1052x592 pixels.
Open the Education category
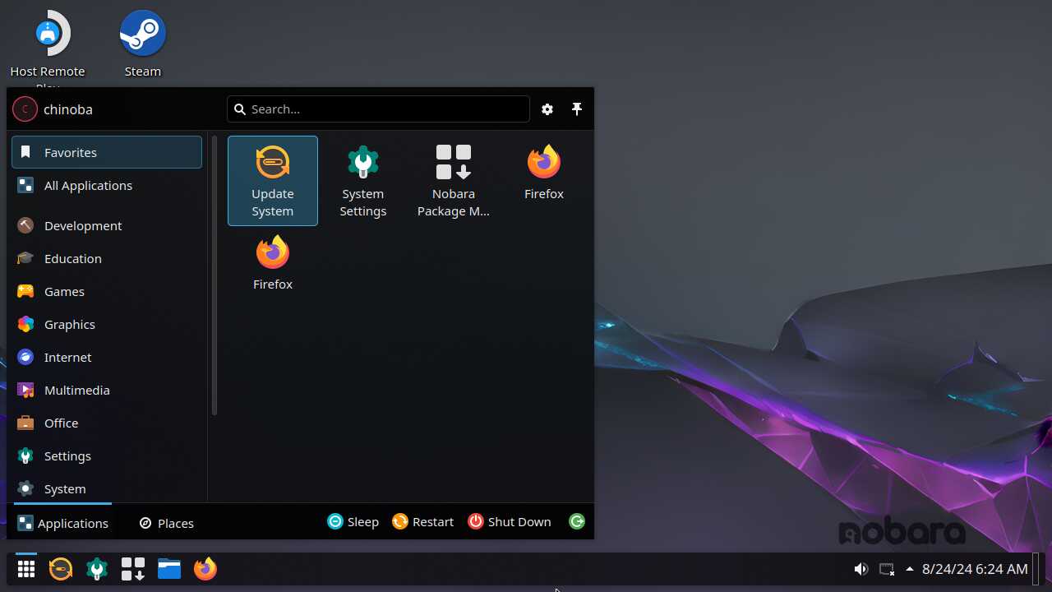click(107, 258)
